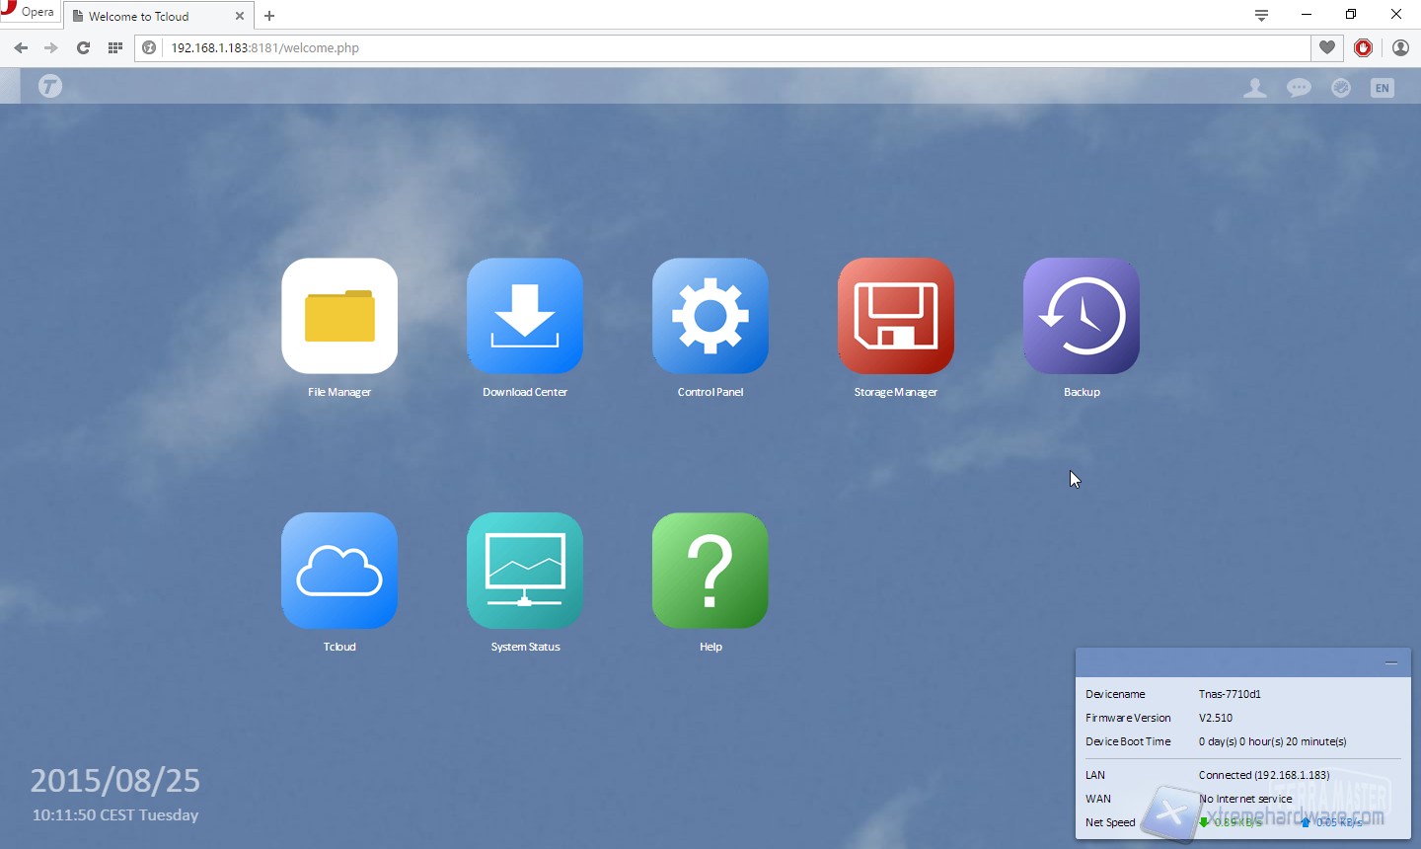The image size is (1421, 849).
Task: Select the Welcome to Tcloud tab
Action: pyautogui.click(x=148, y=16)
